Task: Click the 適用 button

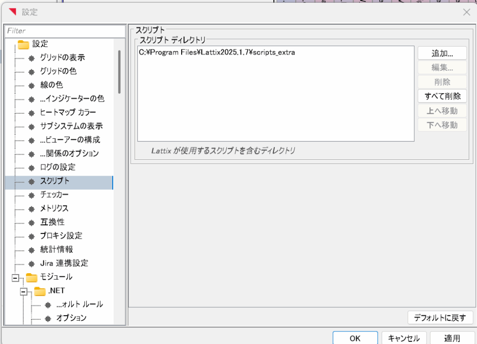Action: [x=452, y=338]
